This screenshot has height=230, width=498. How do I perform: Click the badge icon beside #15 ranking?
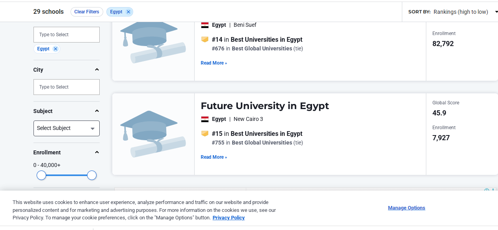[205, 134]
